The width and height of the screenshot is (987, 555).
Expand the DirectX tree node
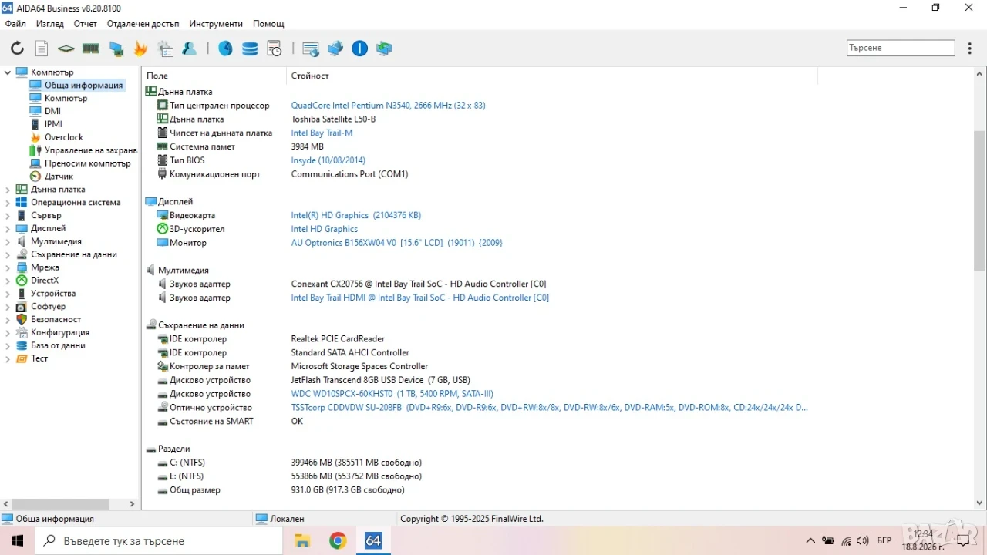8,281
